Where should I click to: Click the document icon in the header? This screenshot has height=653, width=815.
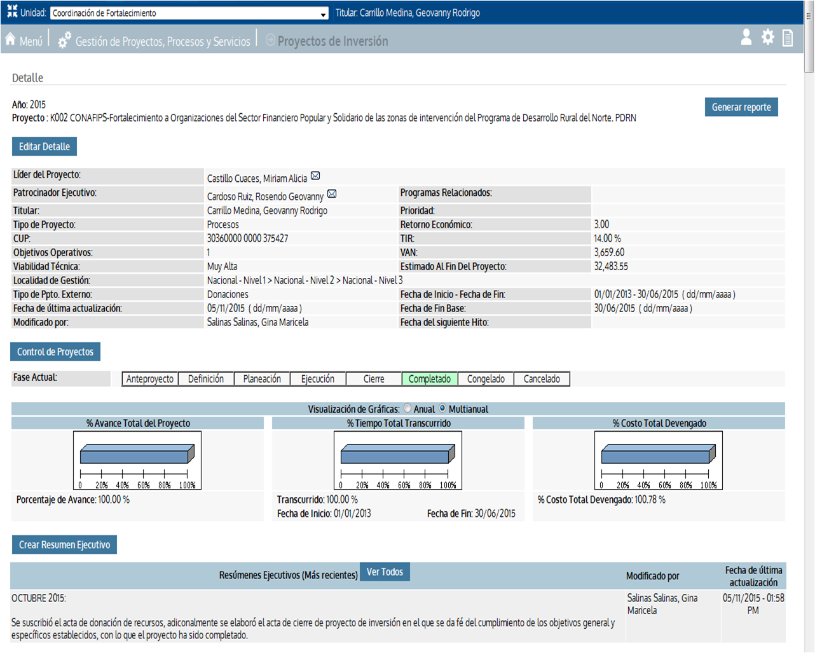pyautogui.click(x=788, y=38)
